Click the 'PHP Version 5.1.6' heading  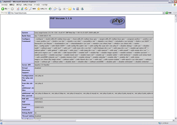pyautogui.click(x=61, y=18)
